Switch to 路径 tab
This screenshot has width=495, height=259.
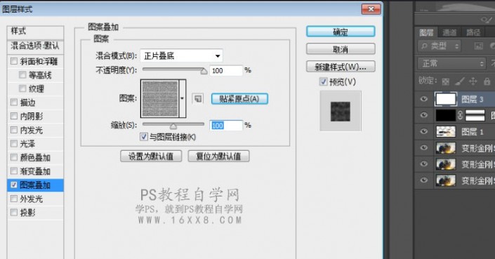click(x=473, y=32)
